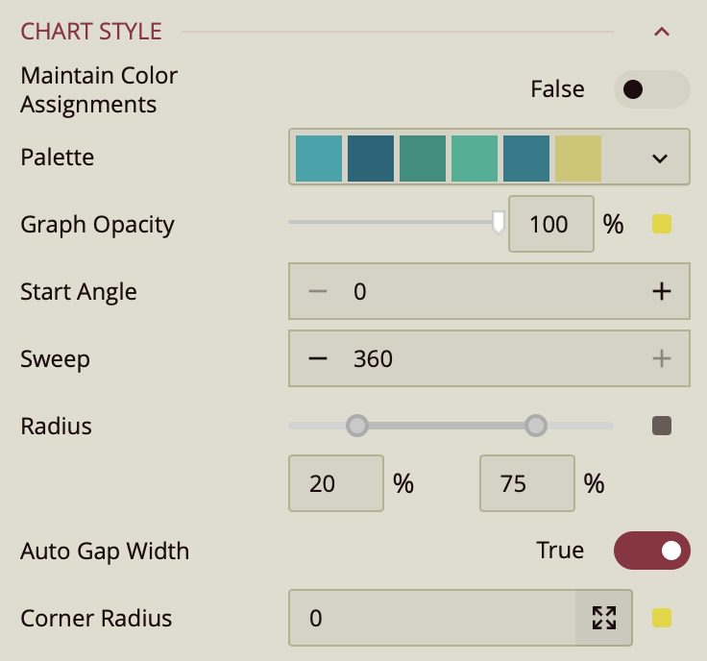Click the outer Radius slider handle
This screenshot has height=661, width=707.
536,426
